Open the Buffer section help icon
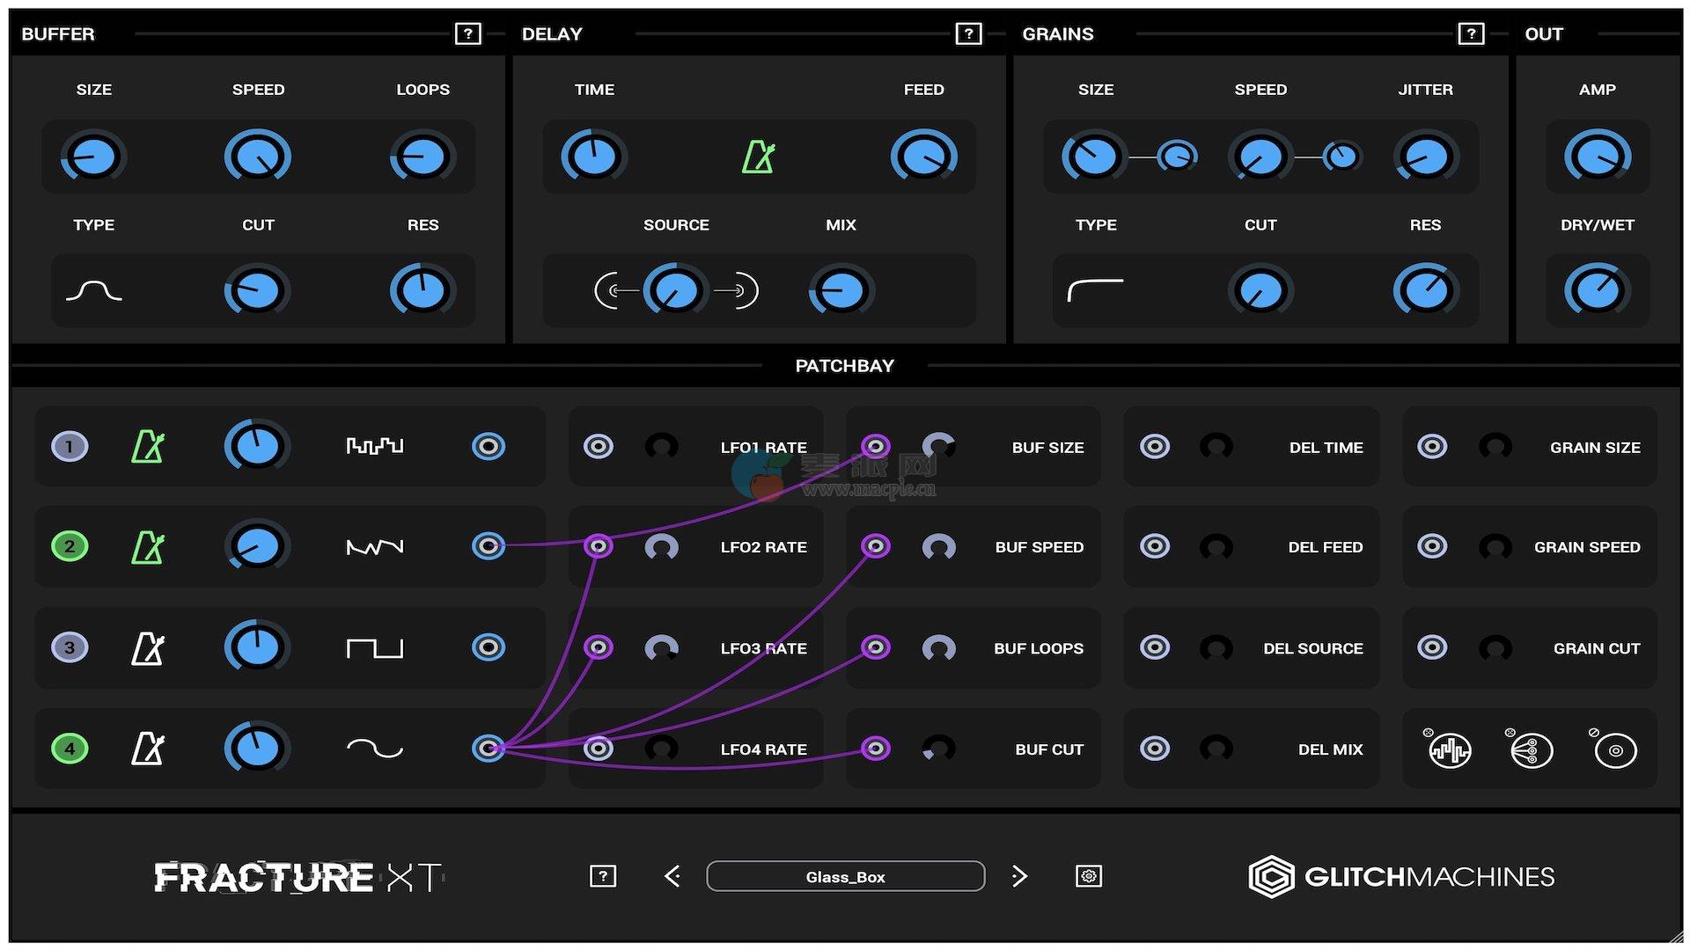 tap(468, 34)
